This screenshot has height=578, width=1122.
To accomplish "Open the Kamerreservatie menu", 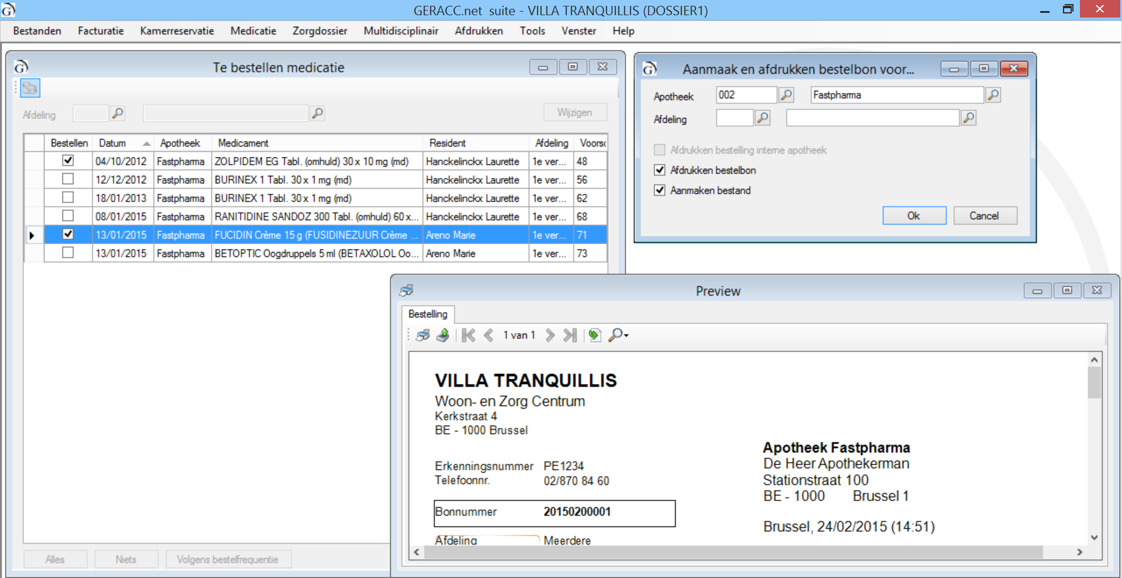I will click(177, 31).
